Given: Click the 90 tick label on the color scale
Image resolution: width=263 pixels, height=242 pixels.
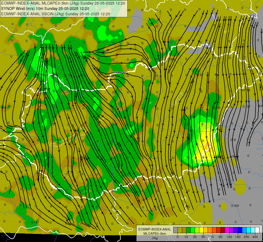Looking at the screenshot, I should pyautogui.click(x=220, y=237).
